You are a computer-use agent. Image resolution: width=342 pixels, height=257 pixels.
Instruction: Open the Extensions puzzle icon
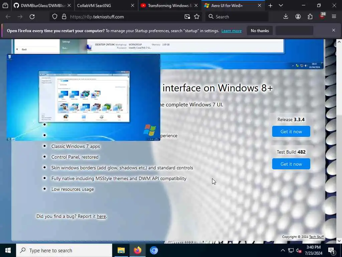(x=310, y=17)
